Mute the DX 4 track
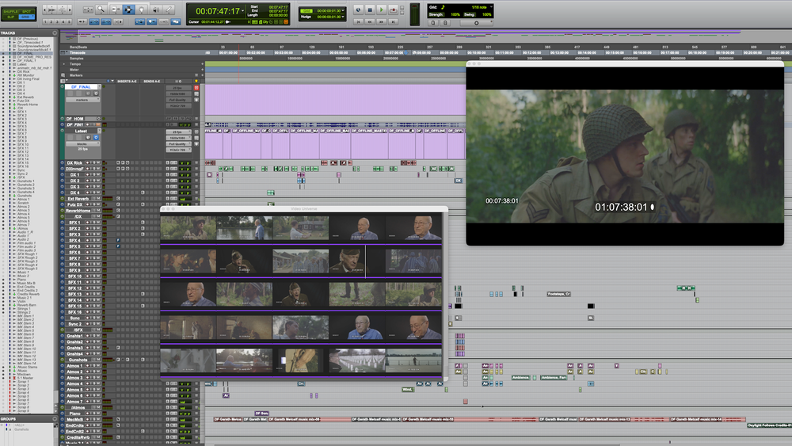The height and width of the screenshot is (446, 792). [x=98, y=193]
